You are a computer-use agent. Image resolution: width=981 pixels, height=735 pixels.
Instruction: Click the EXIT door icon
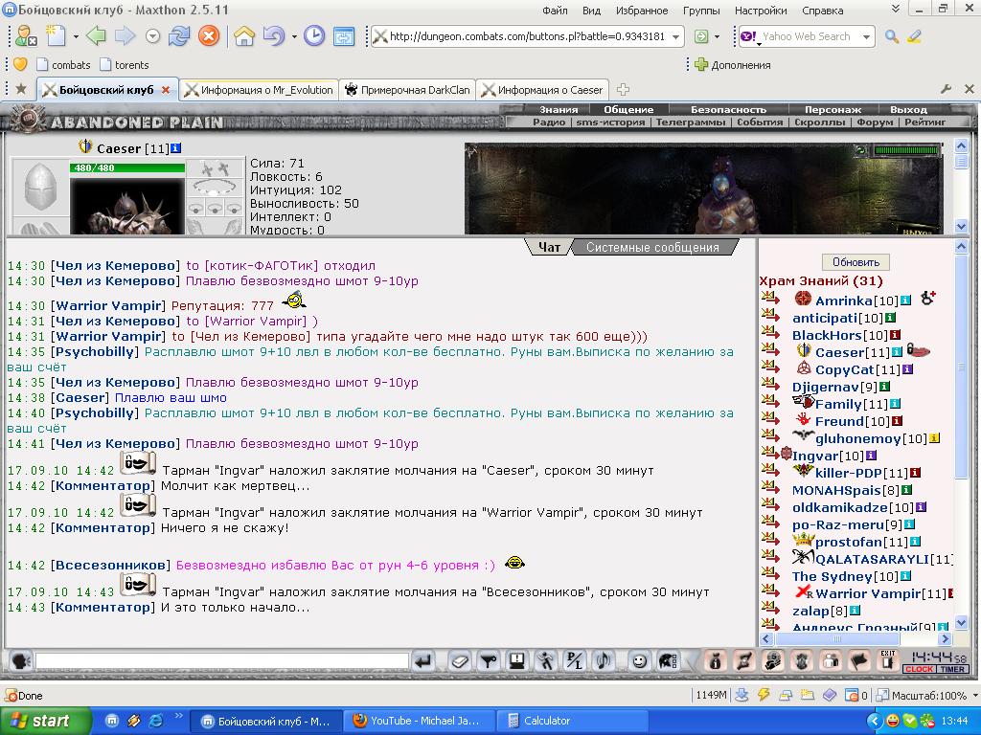888,660
